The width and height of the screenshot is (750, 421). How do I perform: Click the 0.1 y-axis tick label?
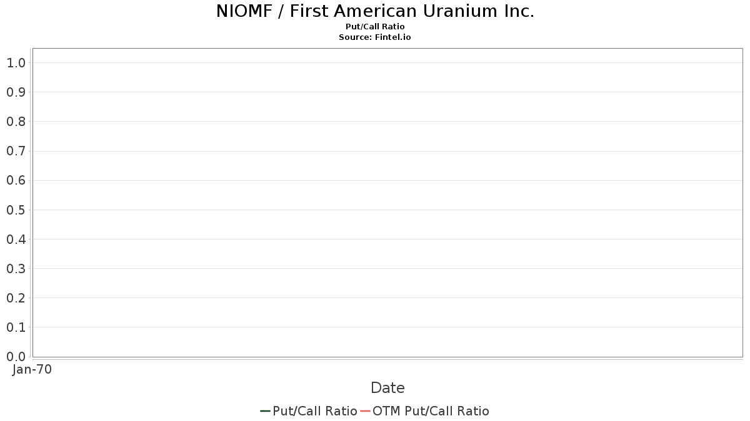16,327
